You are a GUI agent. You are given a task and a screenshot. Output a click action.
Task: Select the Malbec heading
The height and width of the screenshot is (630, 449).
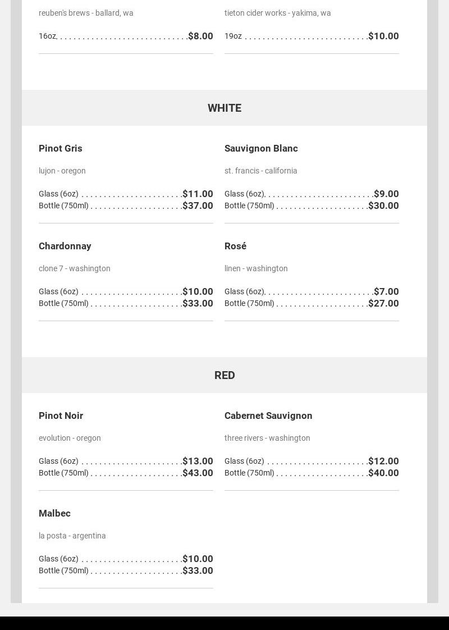point(54,513)
